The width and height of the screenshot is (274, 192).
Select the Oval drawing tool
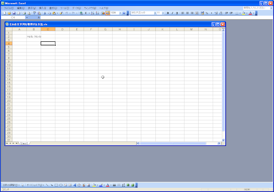(61, 185)
